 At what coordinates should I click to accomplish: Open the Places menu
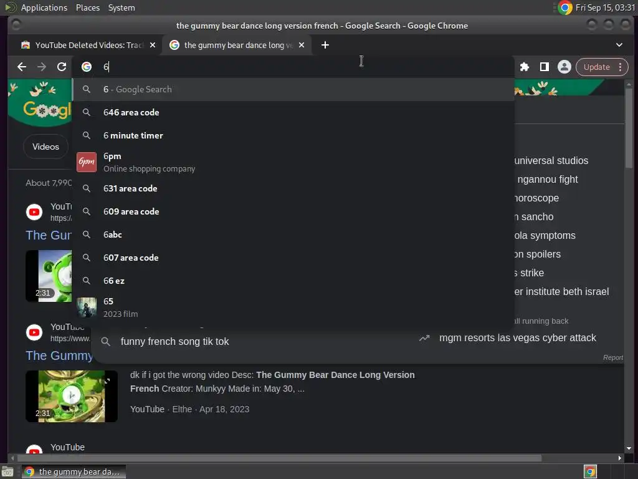pyautogui.click(x=87, y=7)
